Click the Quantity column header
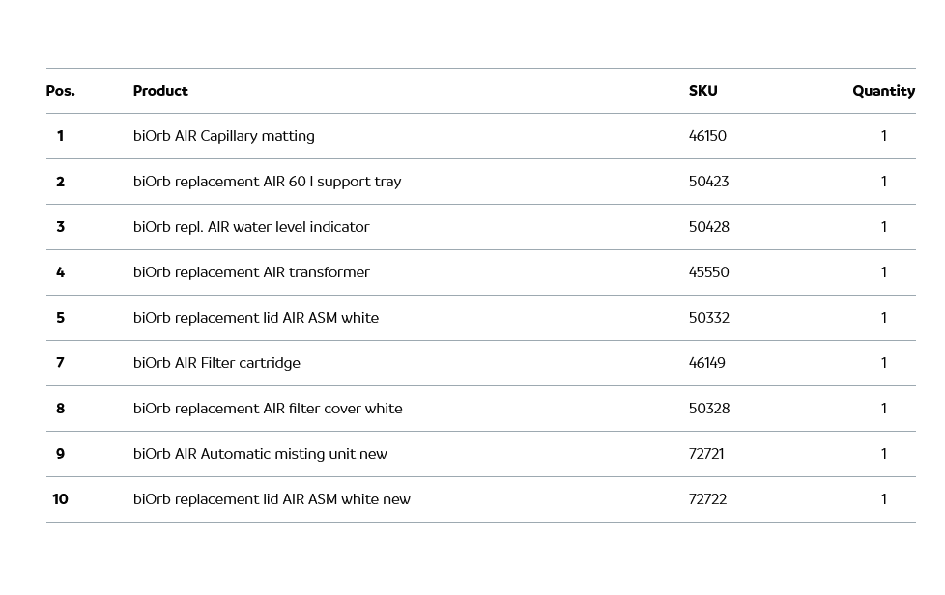Screen dimensions: 945x595 (883, 91)
